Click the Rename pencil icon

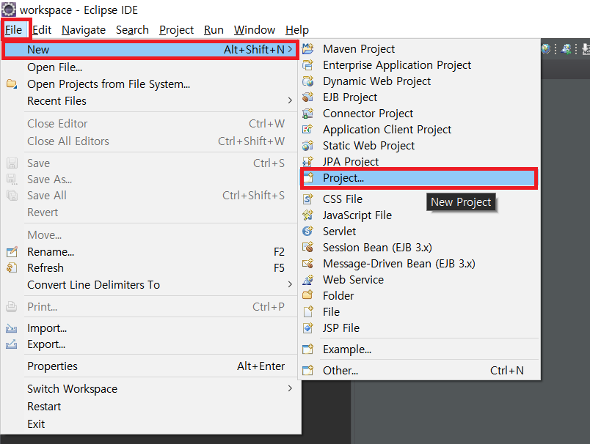[x=12, y=251]
